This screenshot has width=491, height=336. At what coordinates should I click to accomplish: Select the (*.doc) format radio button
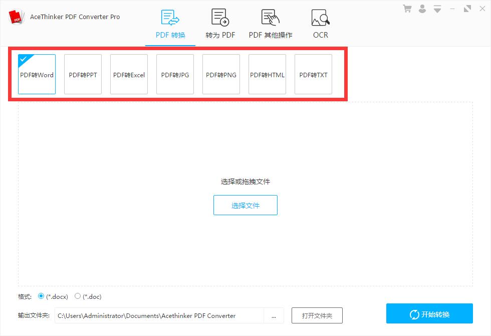coord(77,296)
